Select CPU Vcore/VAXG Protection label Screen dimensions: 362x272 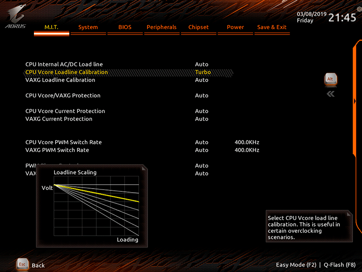(63, 96)
